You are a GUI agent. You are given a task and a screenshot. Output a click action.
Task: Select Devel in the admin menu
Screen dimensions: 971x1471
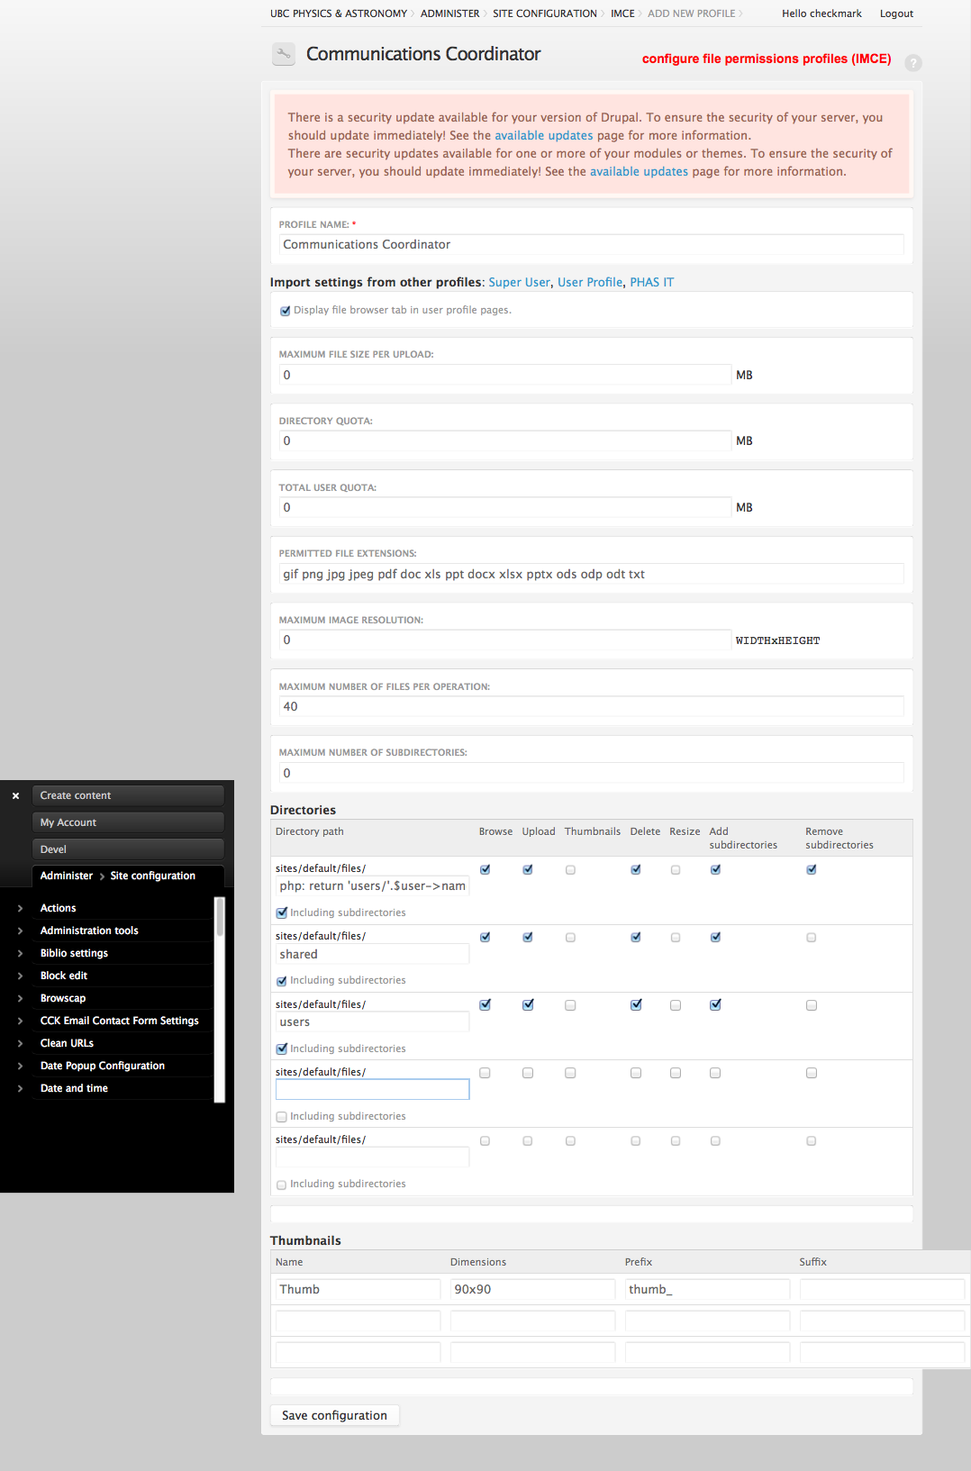(x=128, y=849)
